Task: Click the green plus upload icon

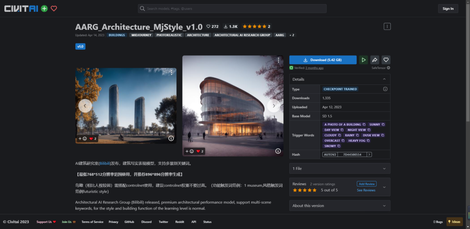Action: pyautogui.click(x=44, y=9)
